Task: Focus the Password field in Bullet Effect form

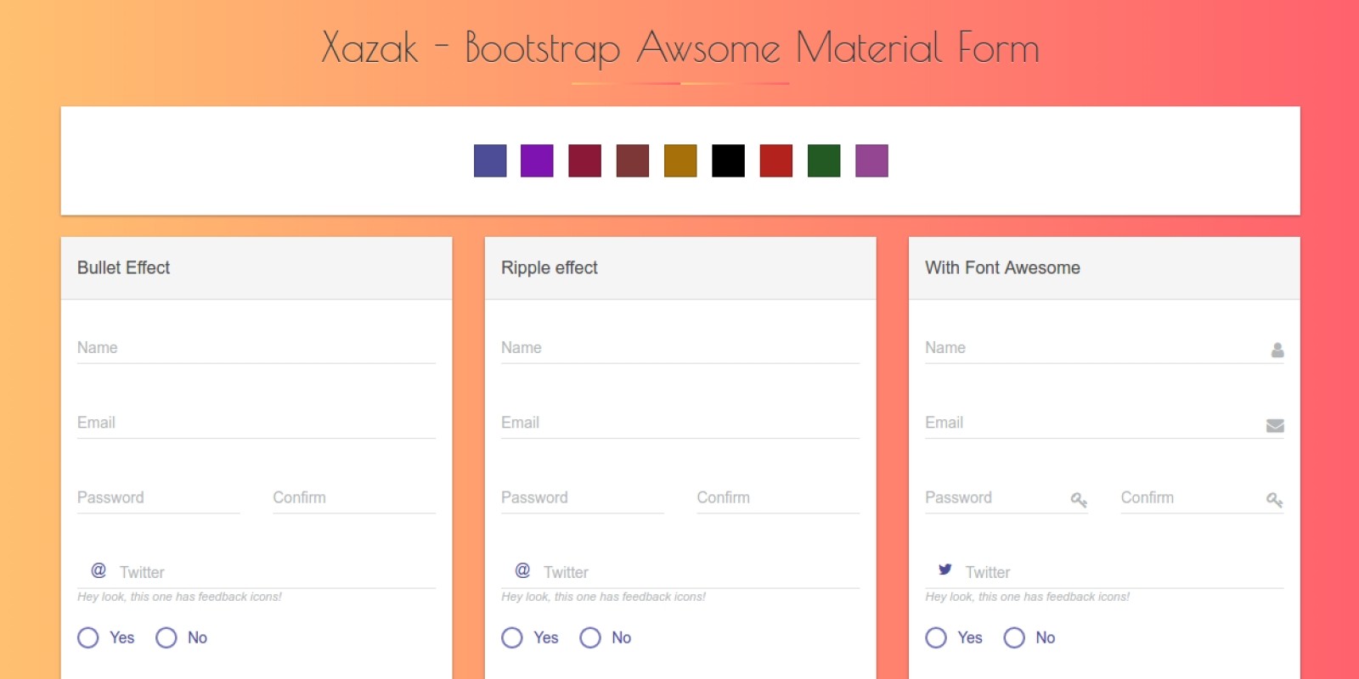Action: (x=158, y=498)
